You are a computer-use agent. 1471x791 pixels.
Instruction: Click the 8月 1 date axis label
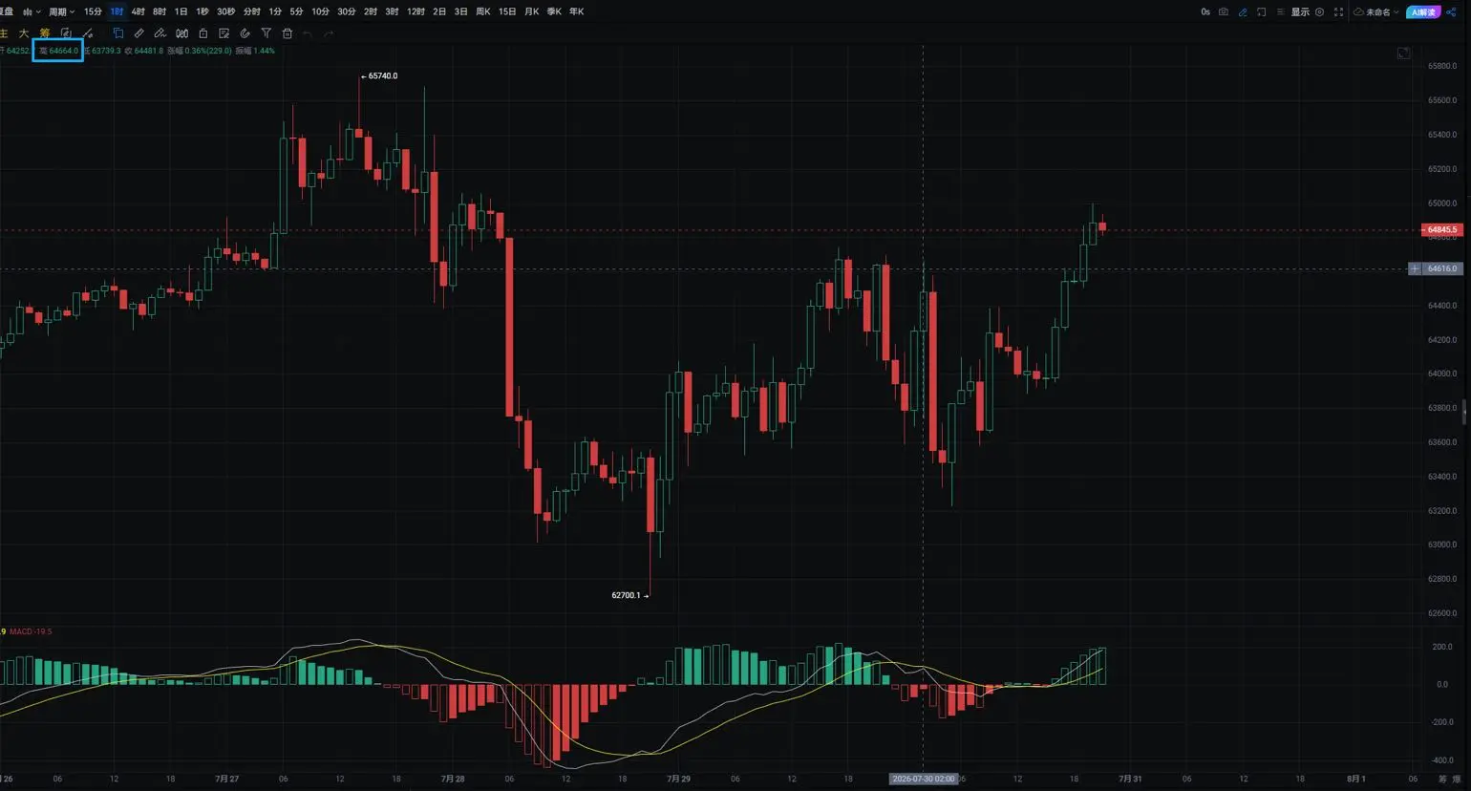coord(1356,779)
